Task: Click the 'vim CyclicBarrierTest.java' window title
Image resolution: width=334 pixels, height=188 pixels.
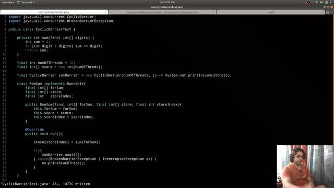Action: pos(167,7)
